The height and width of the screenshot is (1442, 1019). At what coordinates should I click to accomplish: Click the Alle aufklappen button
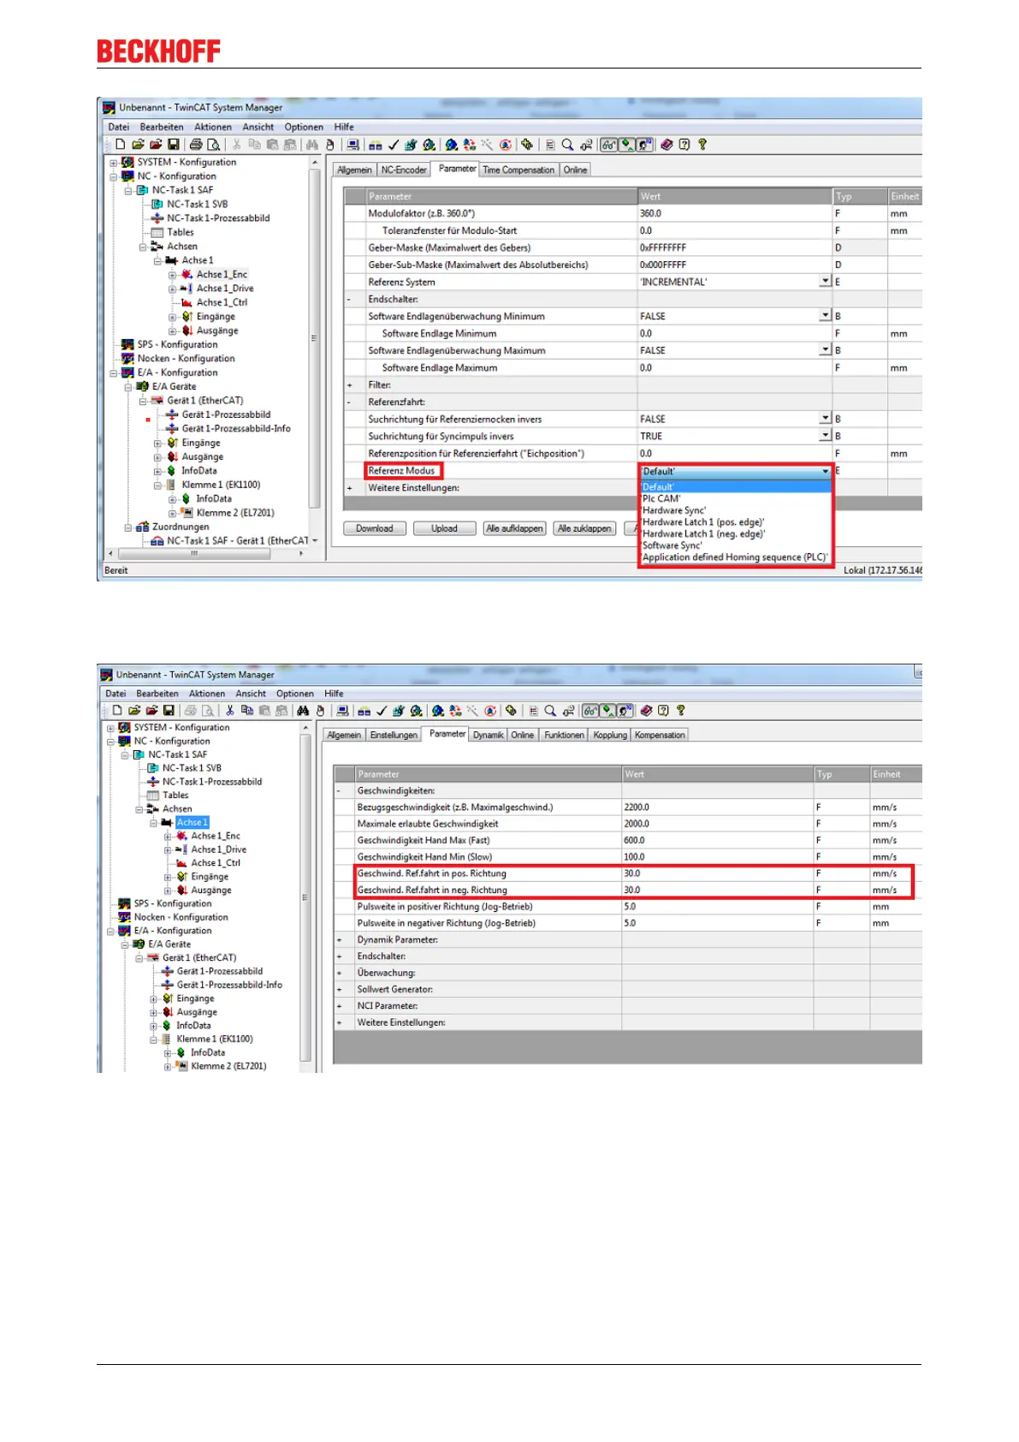[x=514, y=528]
